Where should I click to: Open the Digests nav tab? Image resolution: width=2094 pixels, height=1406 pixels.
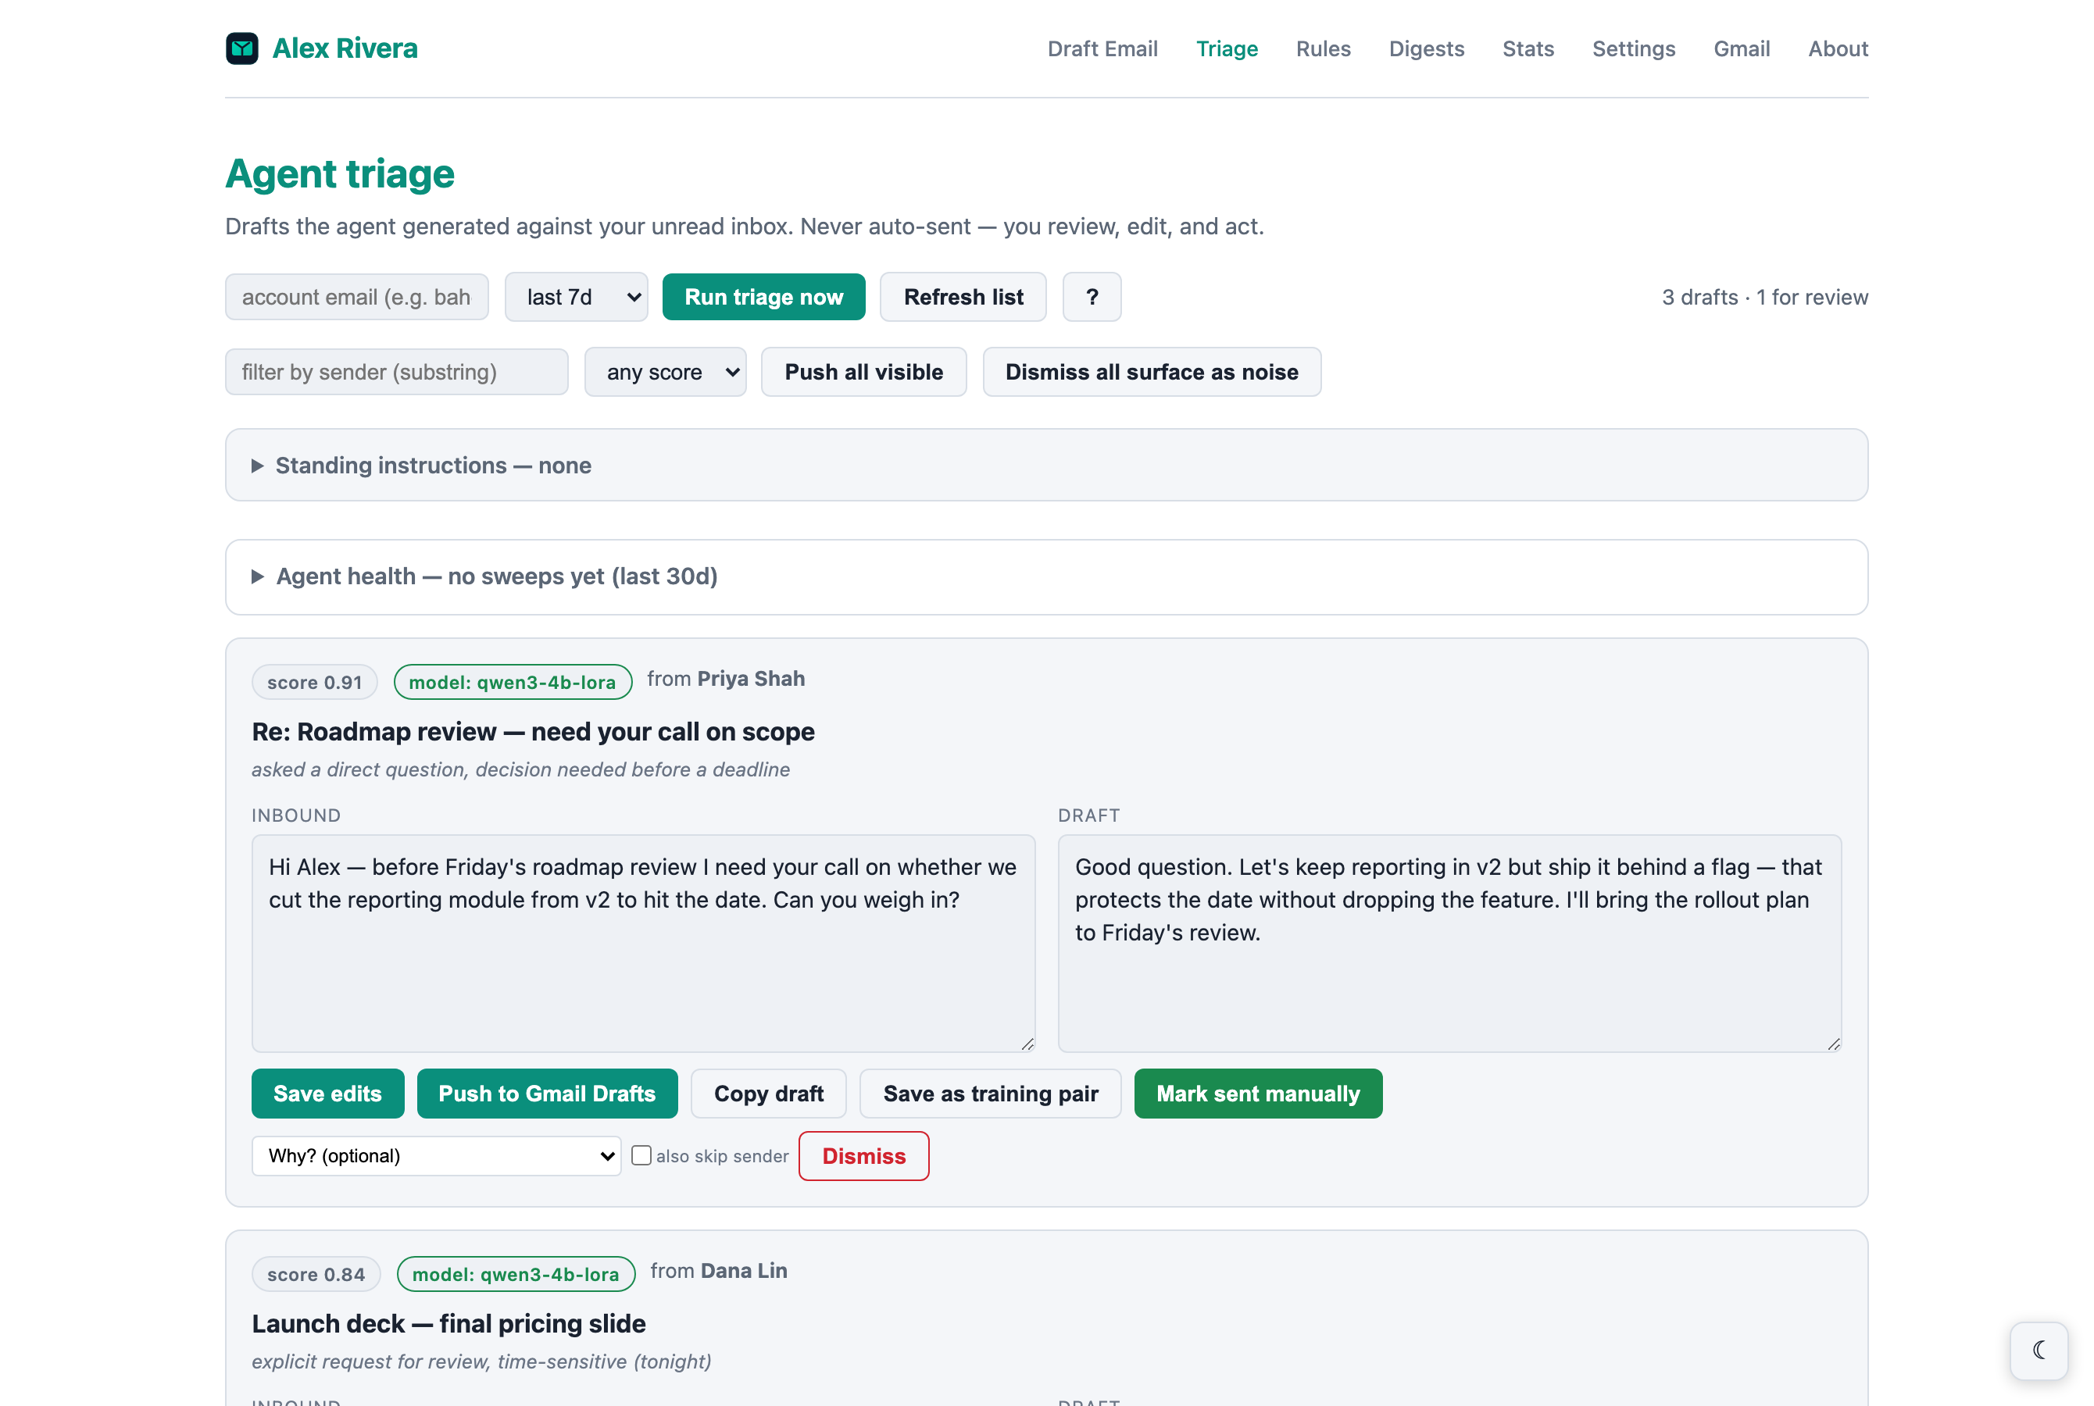(x=1426, y=48)
